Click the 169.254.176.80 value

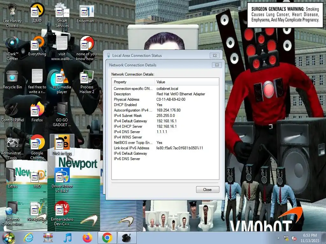(168, 110)
